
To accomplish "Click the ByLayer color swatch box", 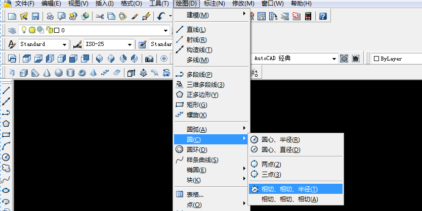I will click(376, 59).
